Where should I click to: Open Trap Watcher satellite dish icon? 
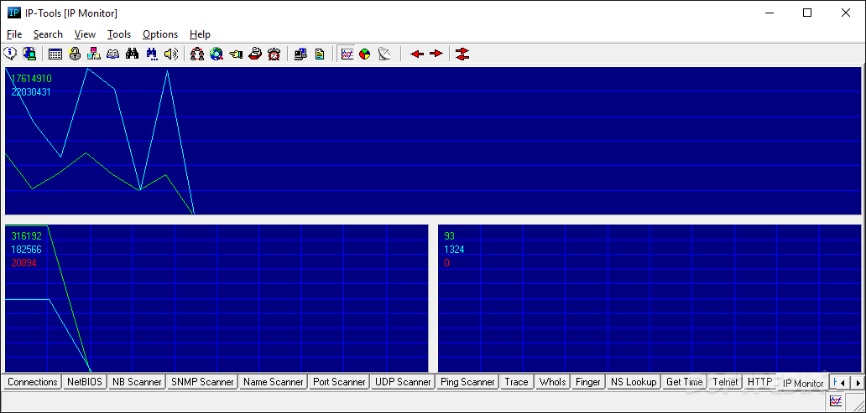coord(384,54)
